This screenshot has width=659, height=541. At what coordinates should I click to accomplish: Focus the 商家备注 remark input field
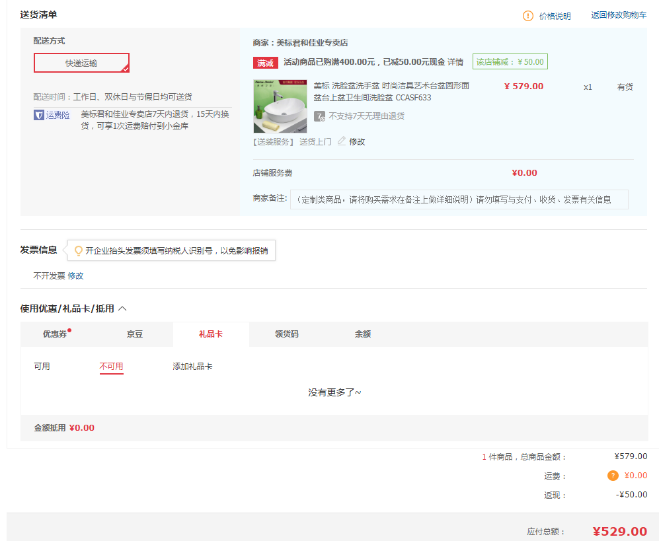459,199
